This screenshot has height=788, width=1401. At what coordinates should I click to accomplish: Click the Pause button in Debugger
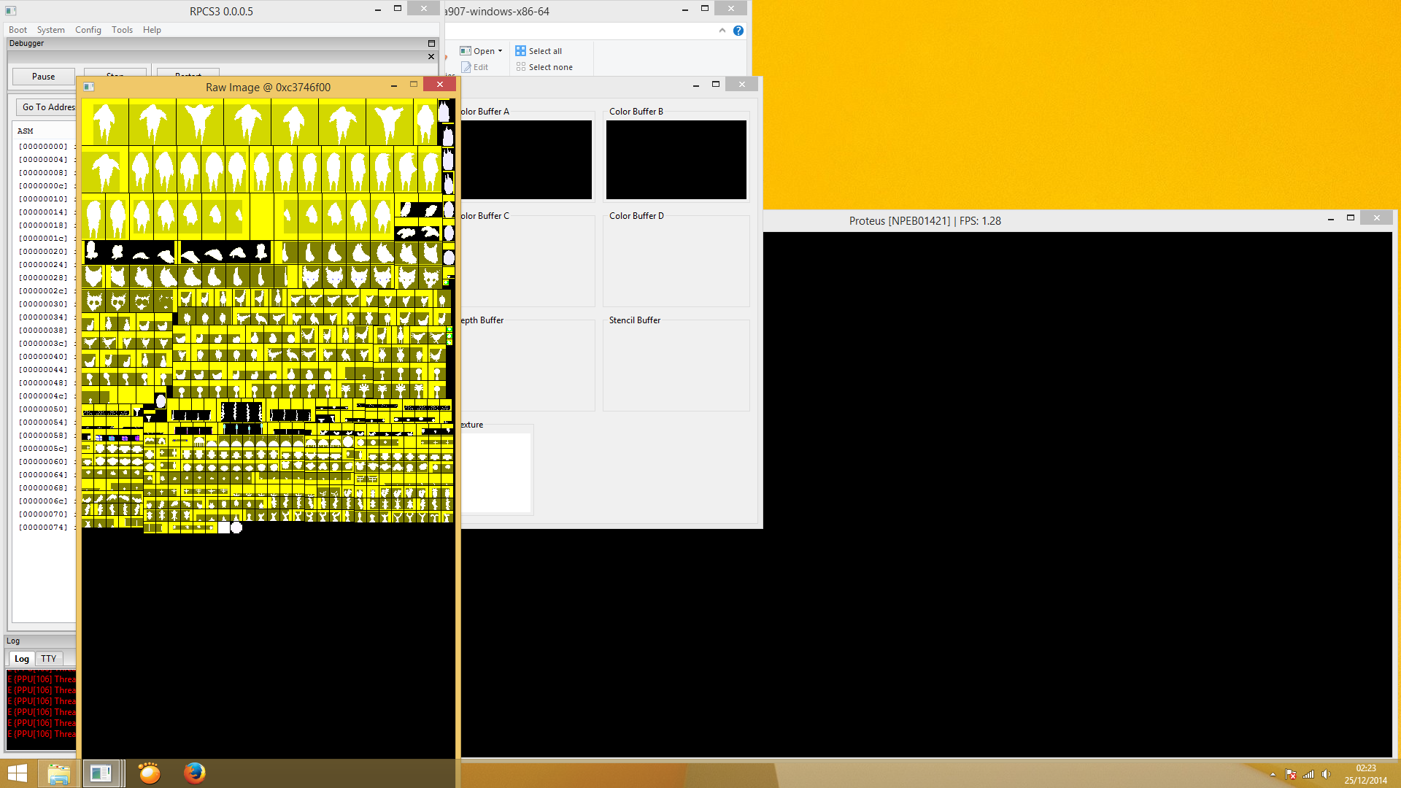pos(43,77)
